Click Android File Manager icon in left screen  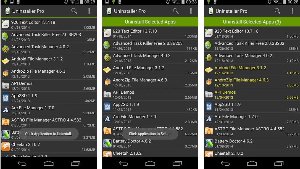6,61
